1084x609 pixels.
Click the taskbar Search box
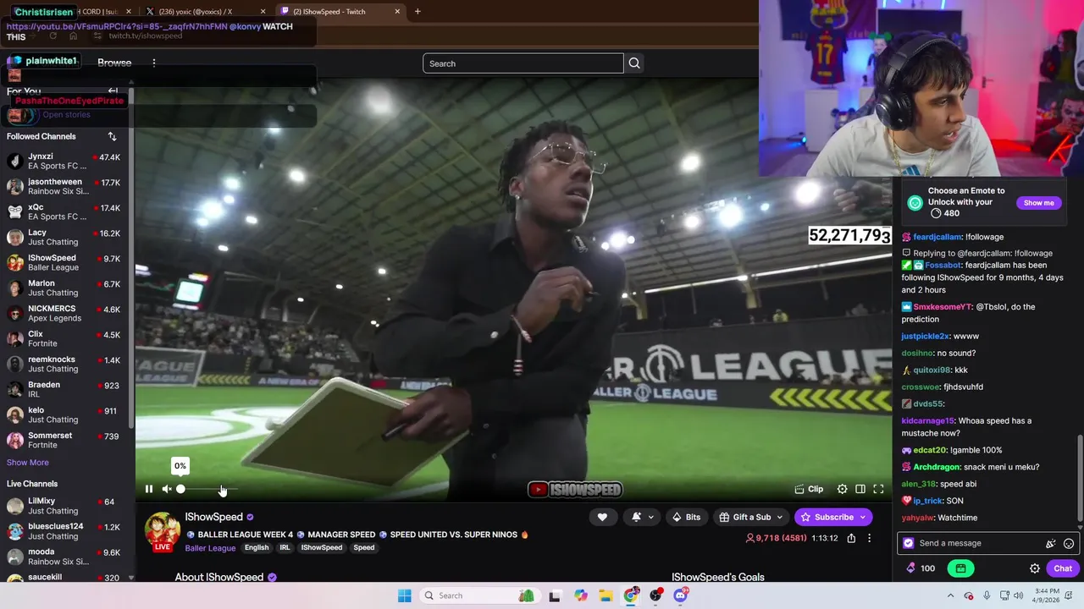479,595
